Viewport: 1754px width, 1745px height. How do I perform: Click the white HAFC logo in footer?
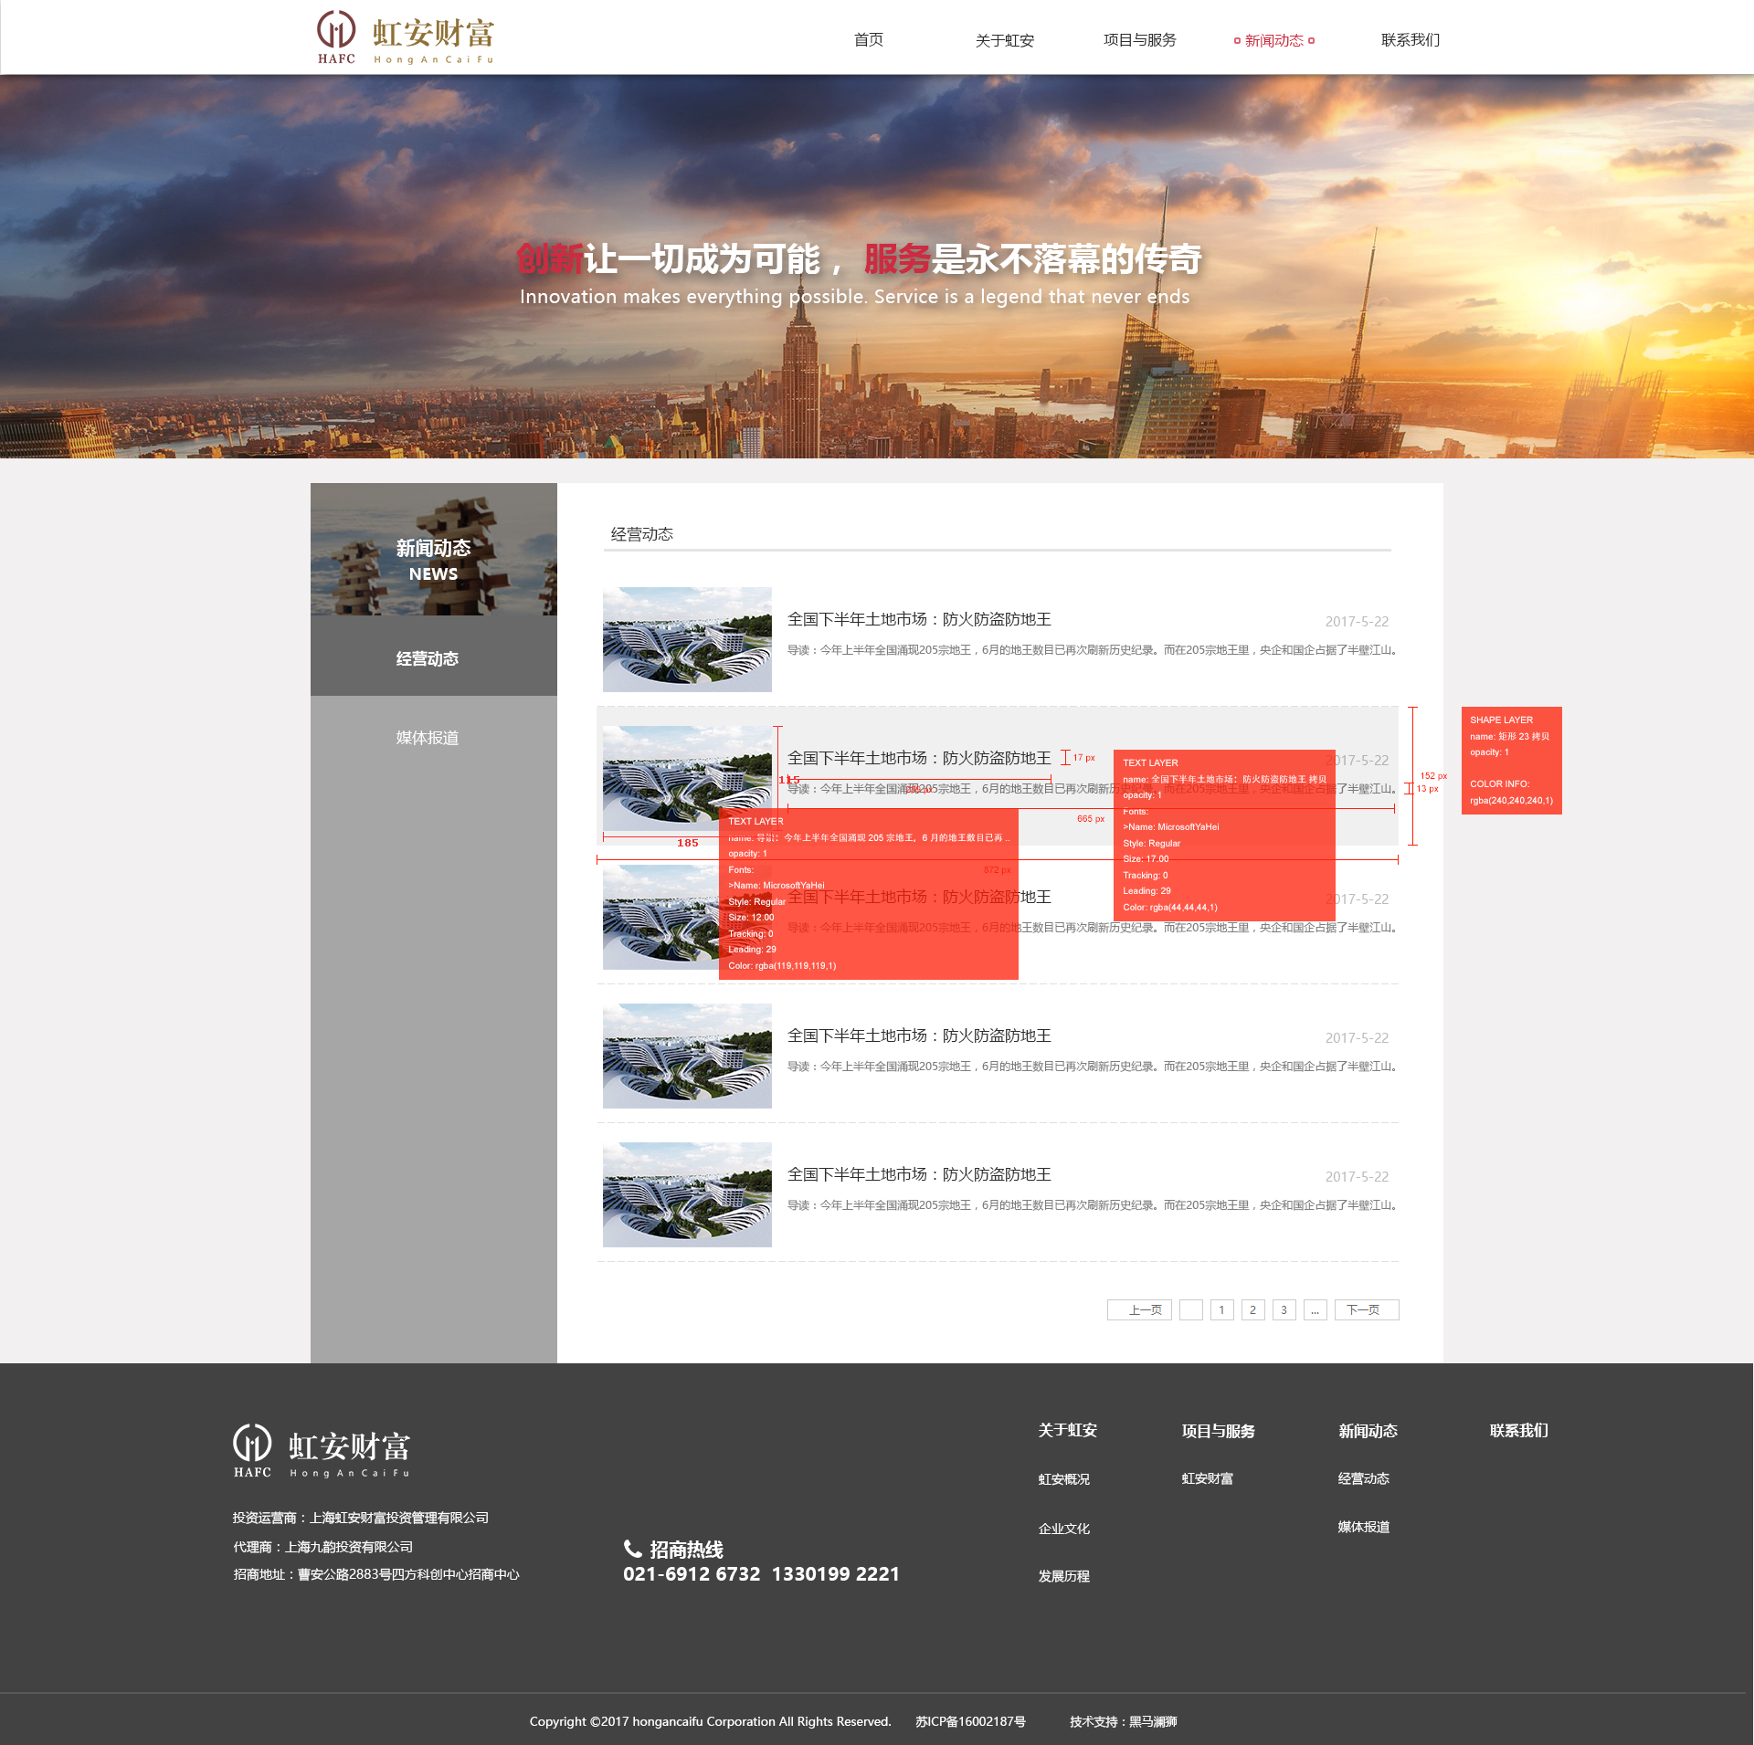[x=322, y=1451]
